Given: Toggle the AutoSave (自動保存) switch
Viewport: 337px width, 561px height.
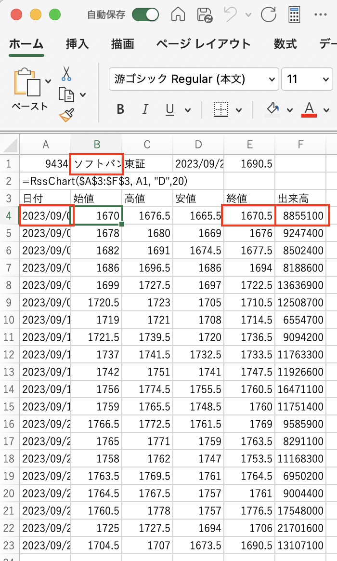Looking at the screenshot, I should click(x=145, y=14).
